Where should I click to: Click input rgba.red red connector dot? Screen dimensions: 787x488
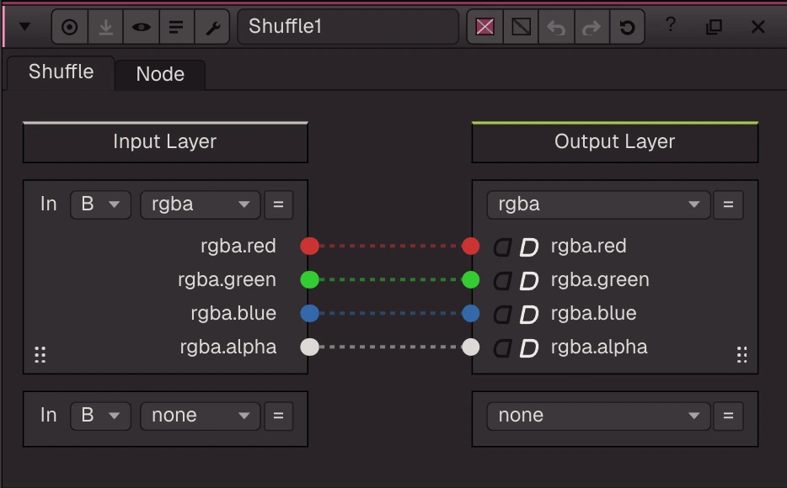[x=310, y=246]
